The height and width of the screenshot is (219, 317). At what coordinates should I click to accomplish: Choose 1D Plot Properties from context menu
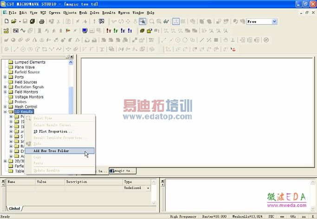[53, 131]
